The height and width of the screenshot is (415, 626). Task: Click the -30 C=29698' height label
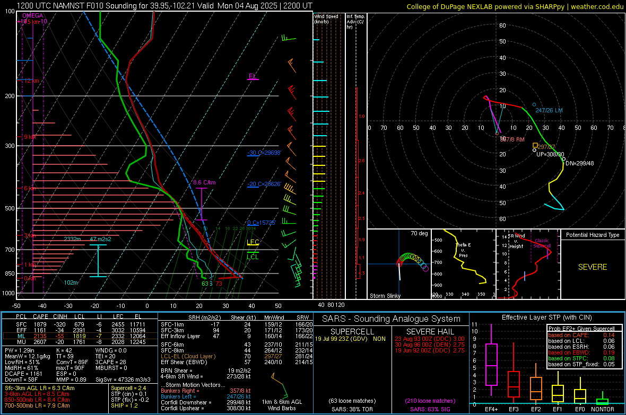click(264, 153)
